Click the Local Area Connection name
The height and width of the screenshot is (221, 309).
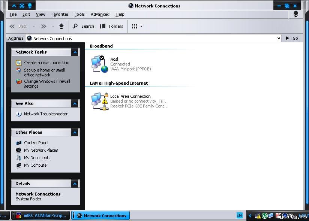click(x=130, y=96)
